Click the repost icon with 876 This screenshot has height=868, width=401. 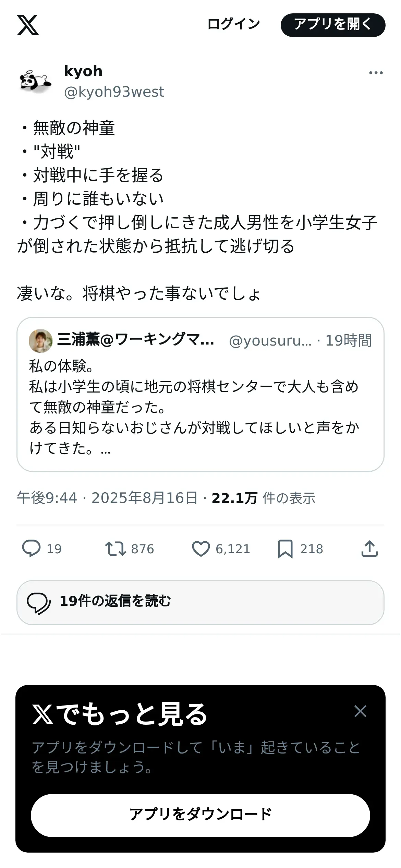point(116,548)
